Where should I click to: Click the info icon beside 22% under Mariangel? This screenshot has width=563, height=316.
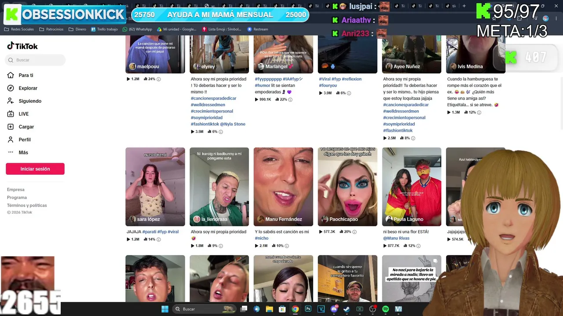tap(290, 100)
